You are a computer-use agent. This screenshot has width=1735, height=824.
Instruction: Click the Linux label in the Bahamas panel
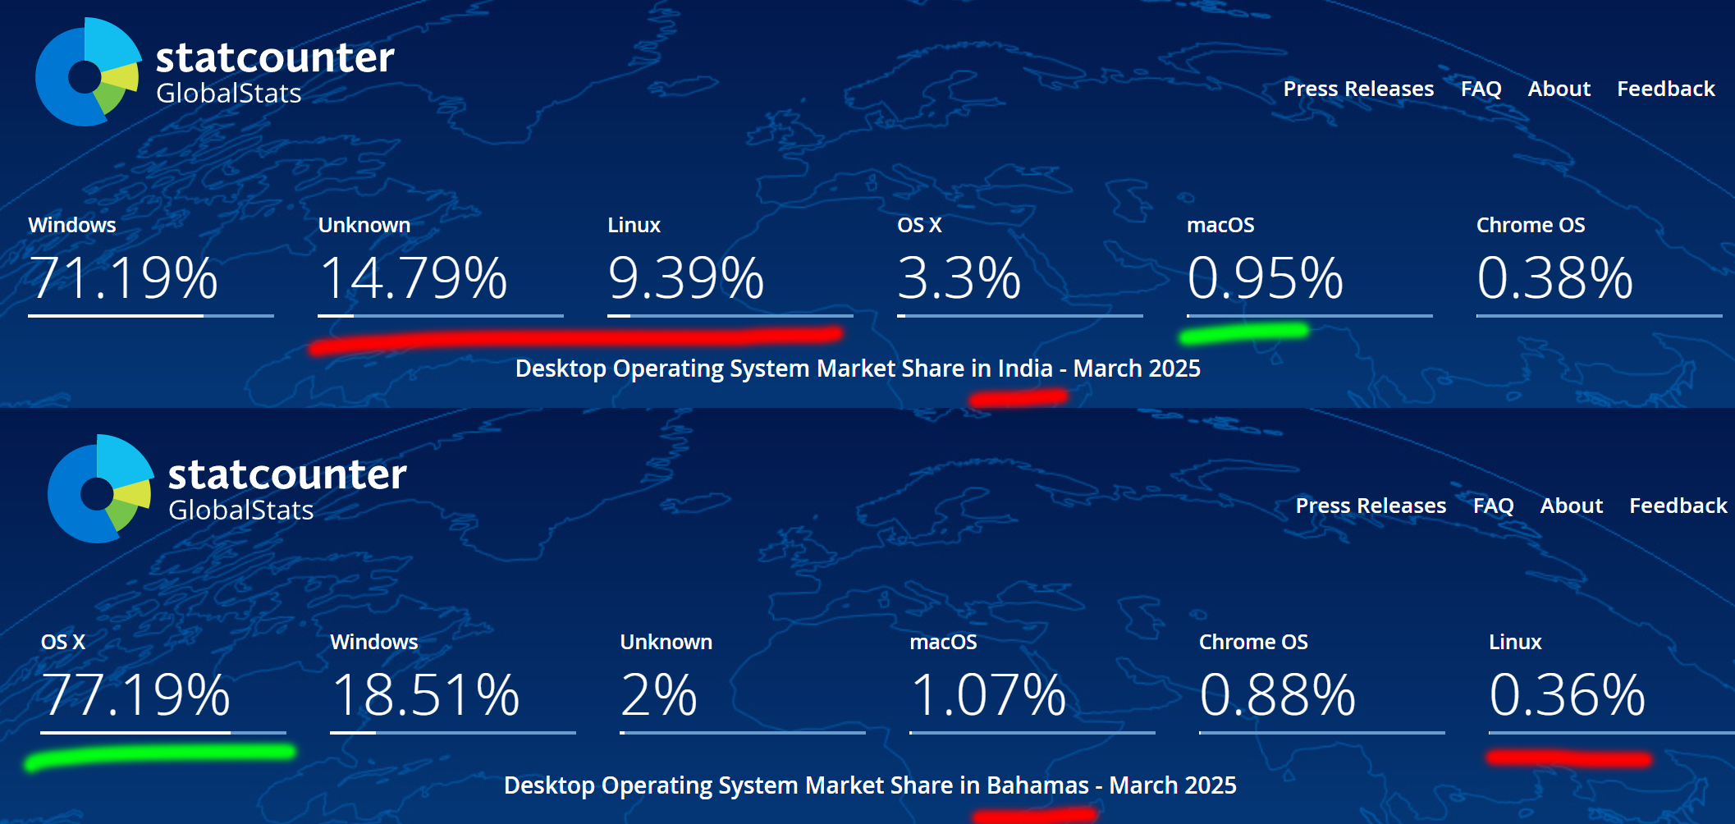[x=1515, y=642]
